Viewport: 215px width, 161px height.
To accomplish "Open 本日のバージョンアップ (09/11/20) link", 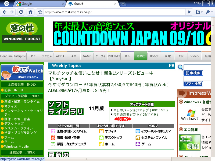I will coord(141,110).
